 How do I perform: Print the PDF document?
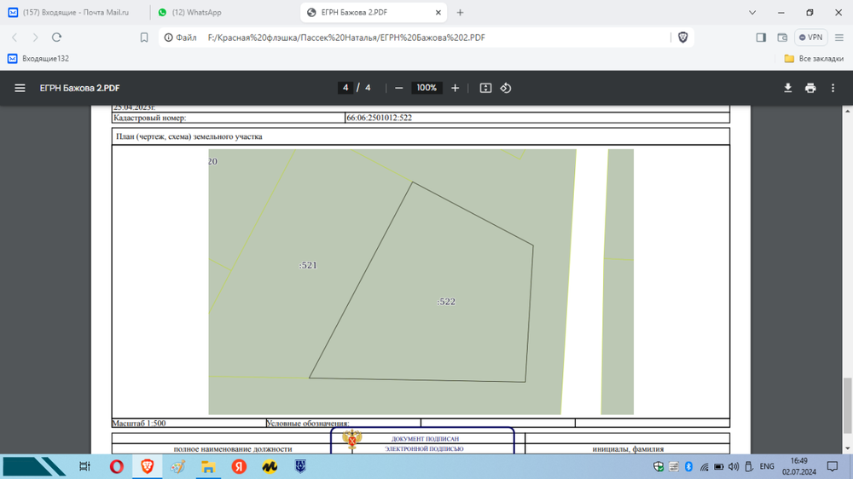pos(810,88)
